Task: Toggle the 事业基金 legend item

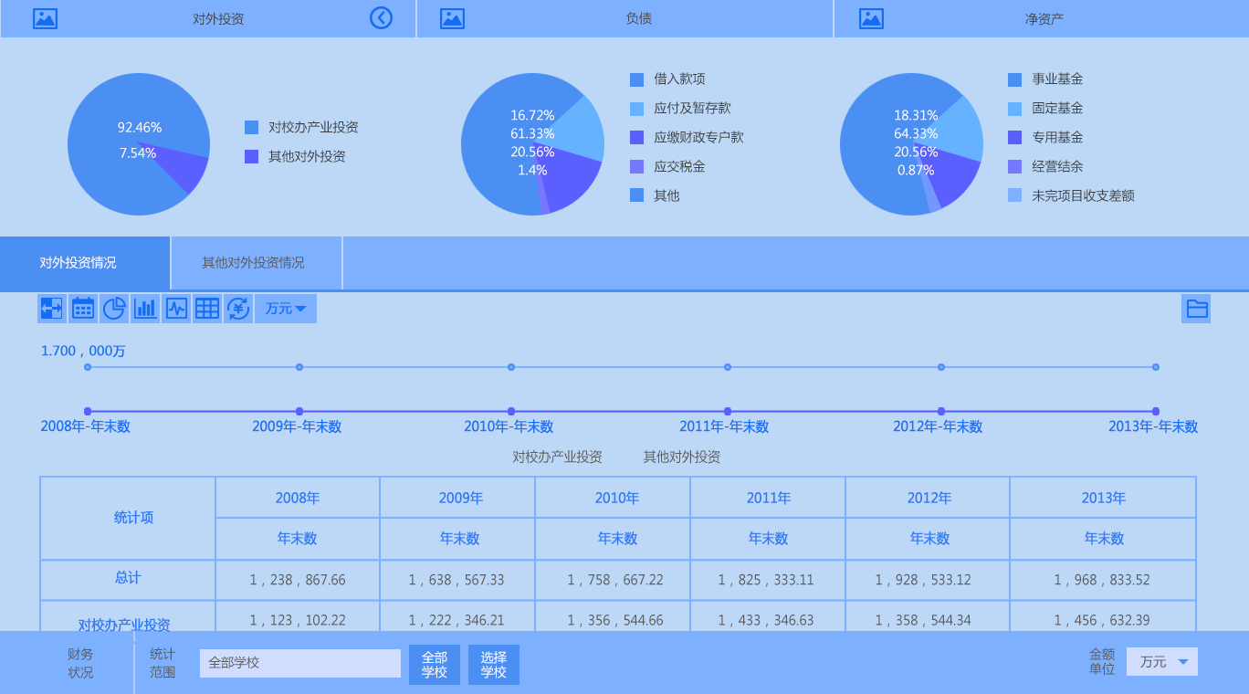Action: pyautogui.click(x=1056, y=79)
